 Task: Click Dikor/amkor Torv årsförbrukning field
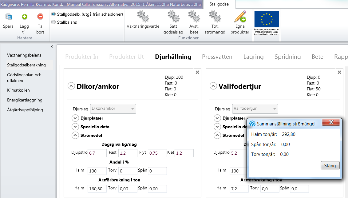[x=128, y=189]
